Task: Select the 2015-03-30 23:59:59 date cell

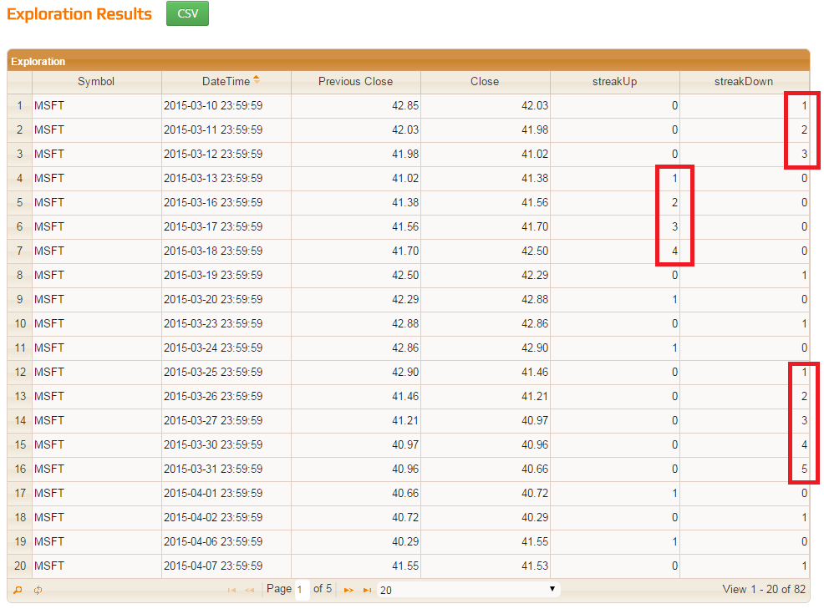Action: tap(226, 444)
